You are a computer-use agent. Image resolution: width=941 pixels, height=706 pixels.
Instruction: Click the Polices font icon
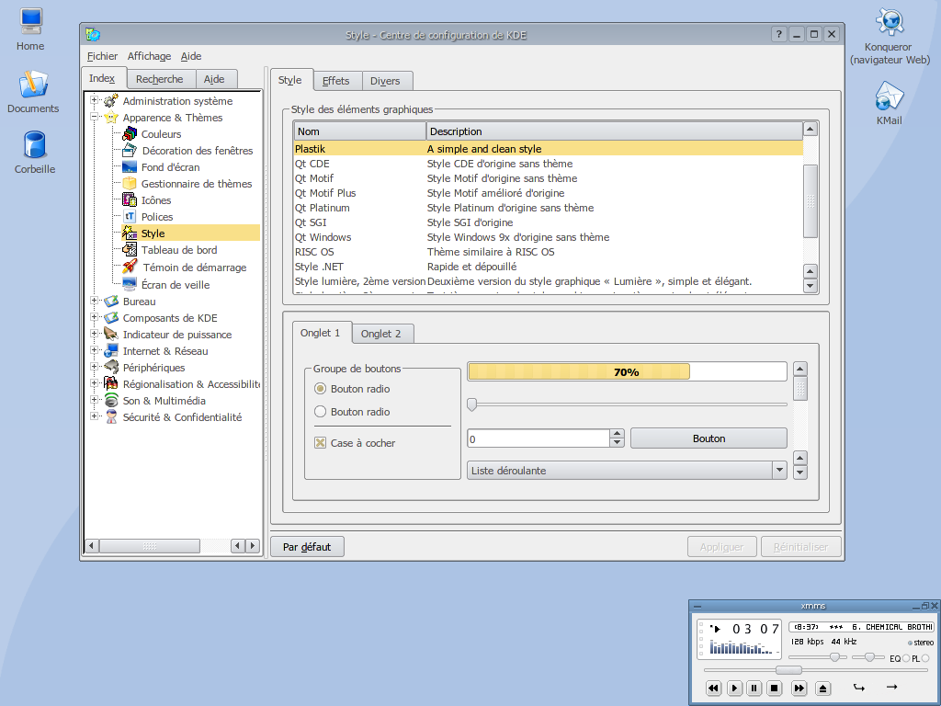coord(129,216)
